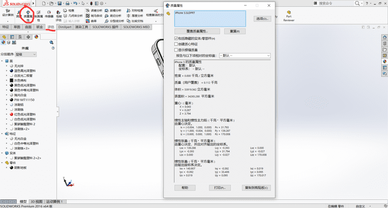The height and width of the screenshot is (208, 388).
Task: Select the iPhone 5.SLDPRT selection box
Action: tap(210, 18)
